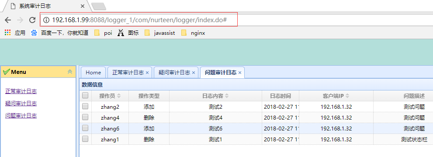Close the 问题审计日志 tab
The height and width of the screenshot is (157, 433).
click(240, 73)
